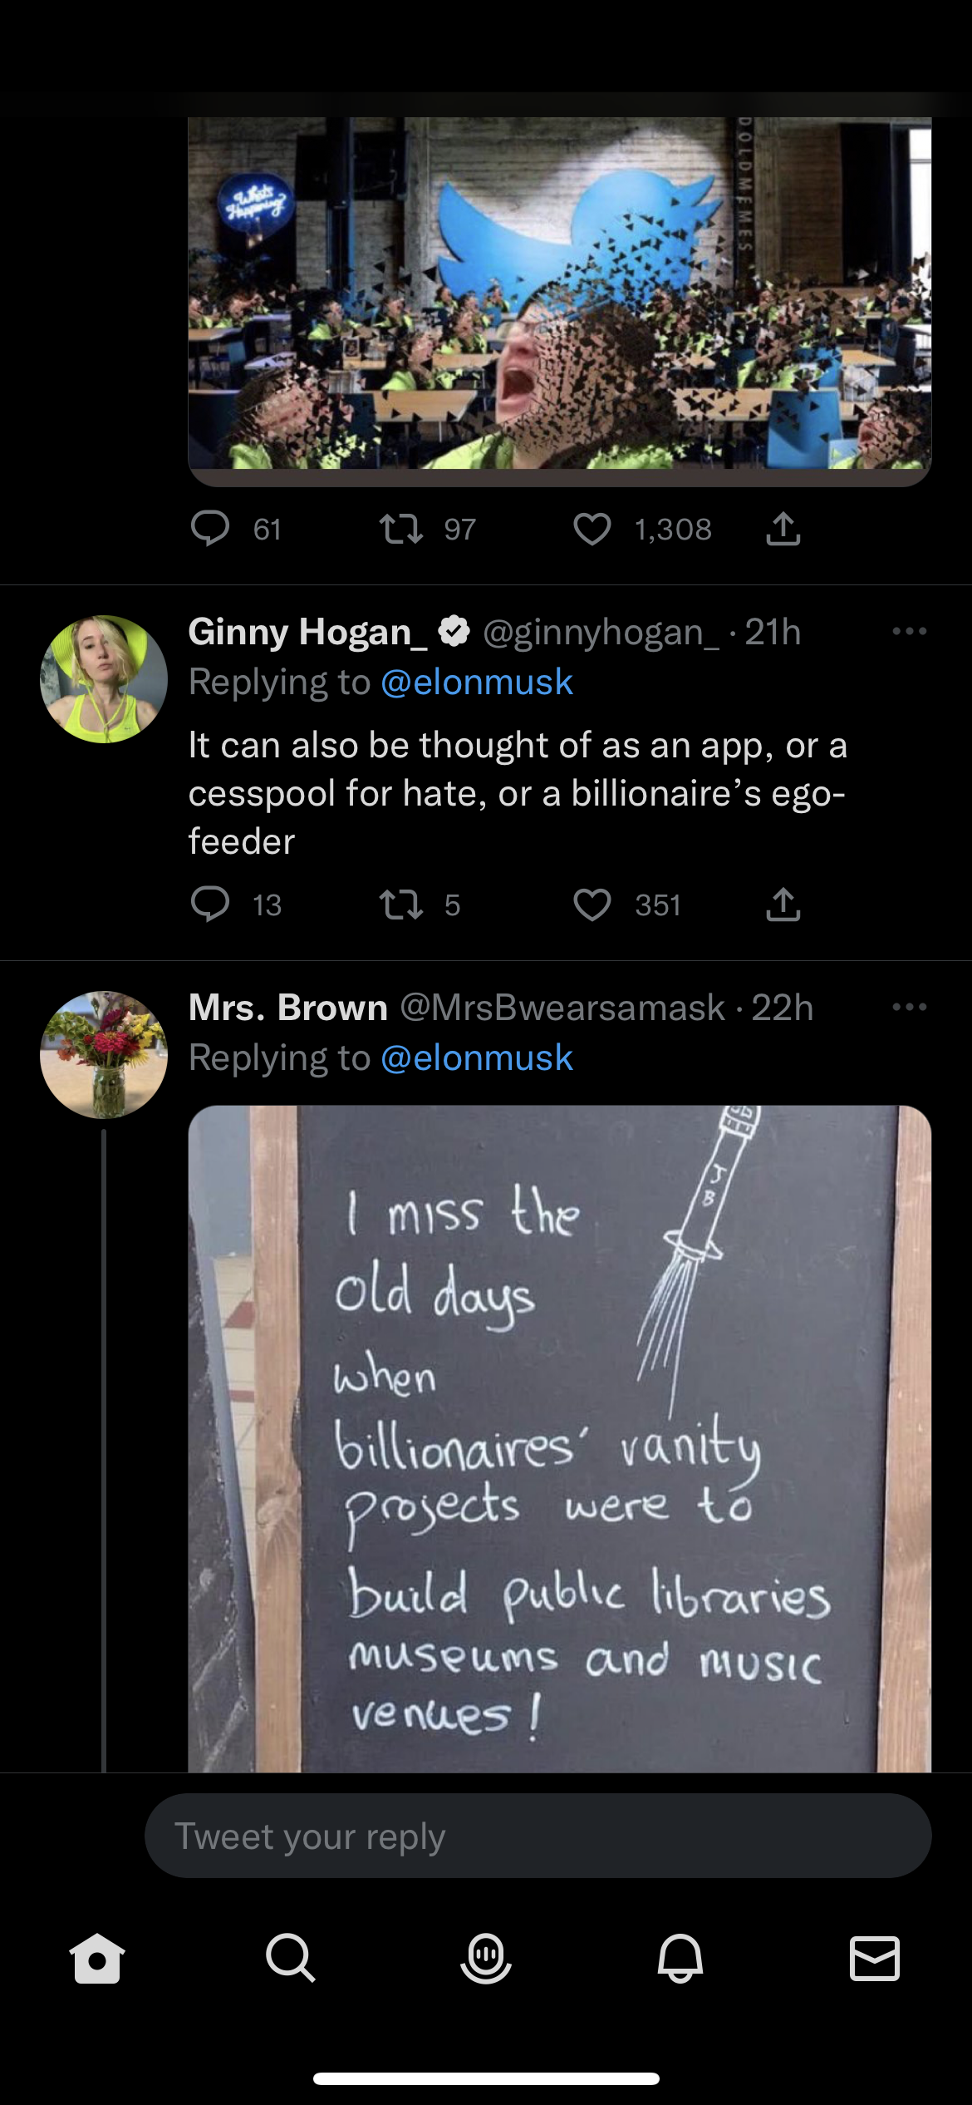
Task: Open the Spaces tab
Action: (486, 1959)
